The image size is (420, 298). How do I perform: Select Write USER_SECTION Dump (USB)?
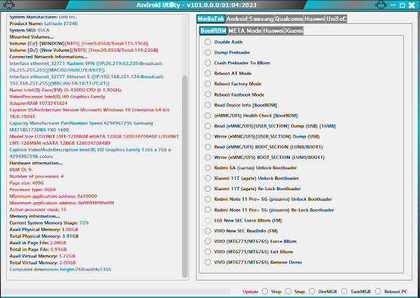click(x=208, y=136)
